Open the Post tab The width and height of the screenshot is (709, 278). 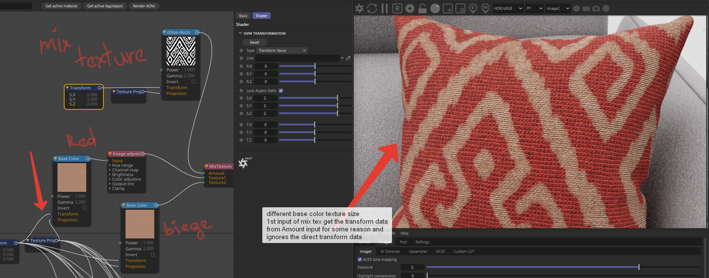coord(403,242)
